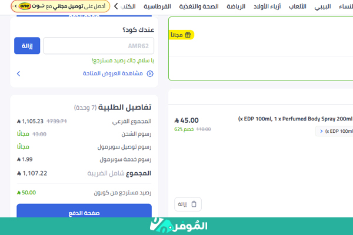Screen dimensions: 353x235
Task: Click the crossed-out 118.00 price
Action: [204, 129]
